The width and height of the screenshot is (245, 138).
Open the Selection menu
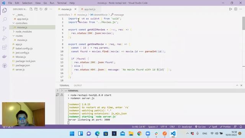pos(27,3)
